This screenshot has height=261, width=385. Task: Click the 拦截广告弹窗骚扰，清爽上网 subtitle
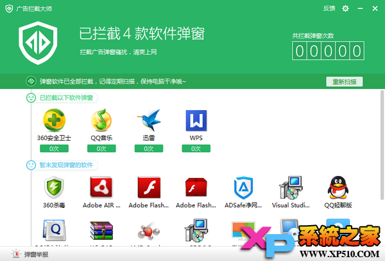click(x=118, y=52)
